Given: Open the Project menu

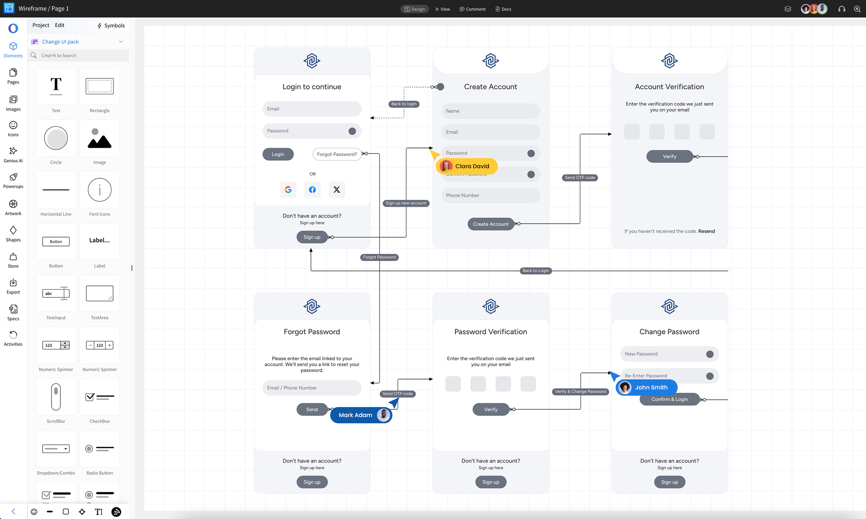Looking at the screenshot, I should click(41, 25).
